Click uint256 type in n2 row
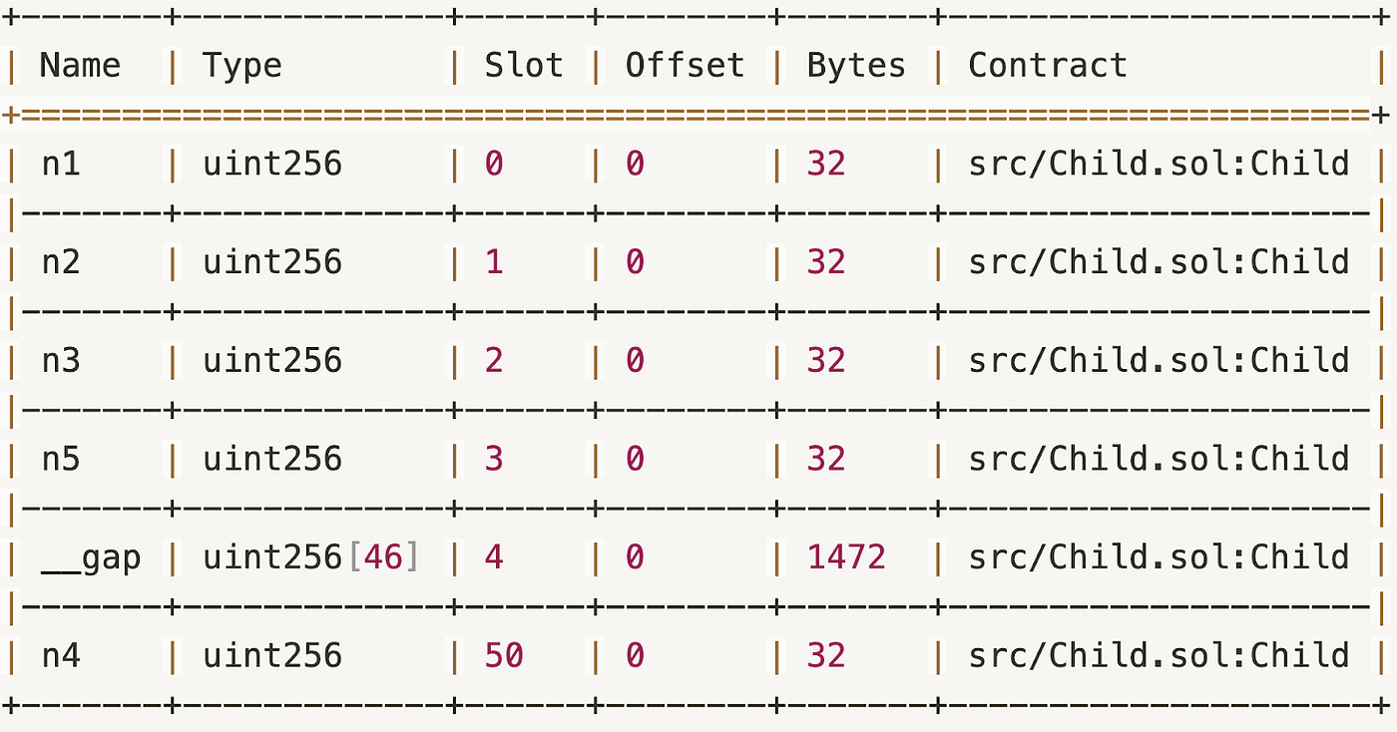Screen dimensions: 1397x732 click(x=272, y=262)
